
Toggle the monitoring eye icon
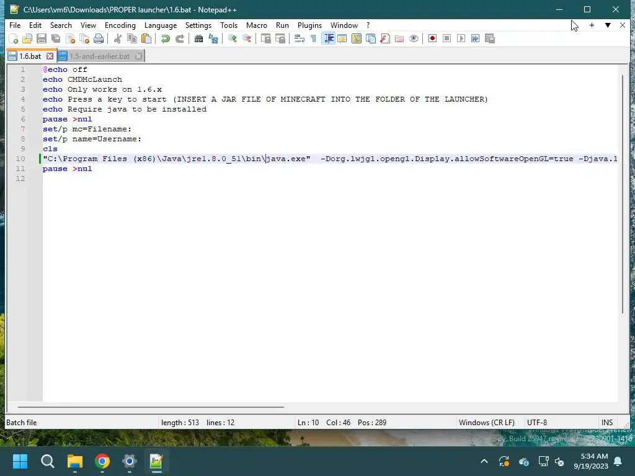(414, 38)
